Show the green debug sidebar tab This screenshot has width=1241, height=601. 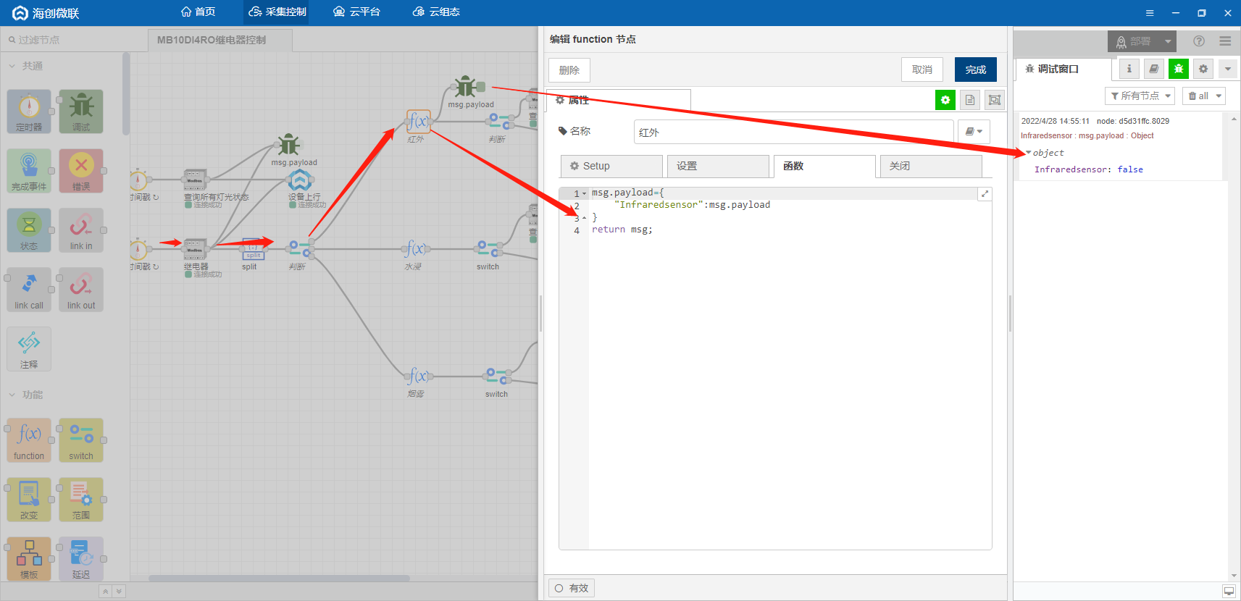coord(1179,69)
